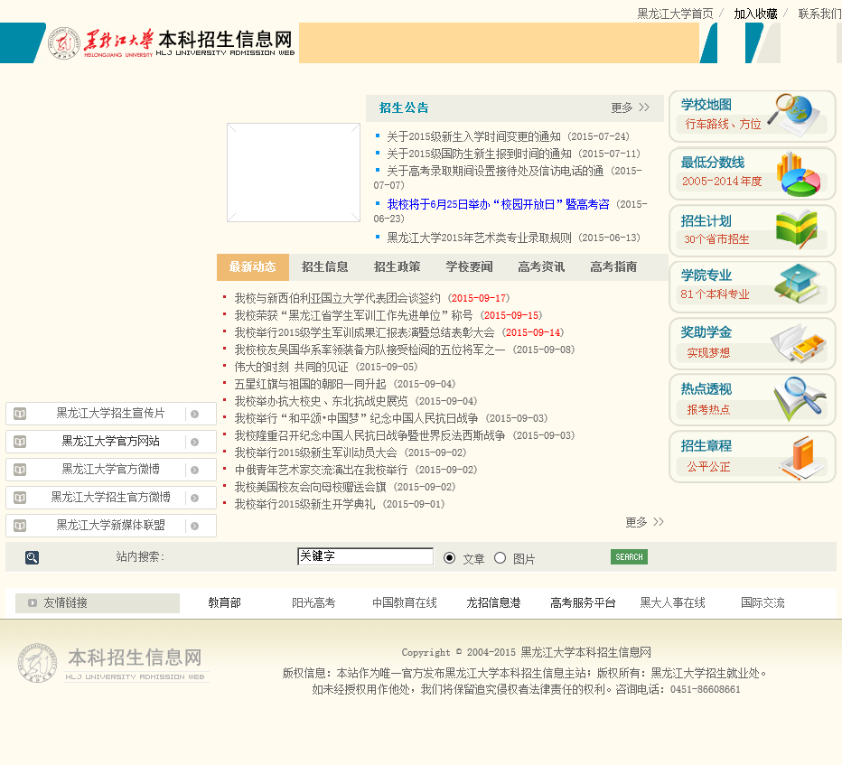The width and height of the screenshot is (842, 765).
Task: Switch to the 高考资讯 tab
Action: tap(541, 266)
